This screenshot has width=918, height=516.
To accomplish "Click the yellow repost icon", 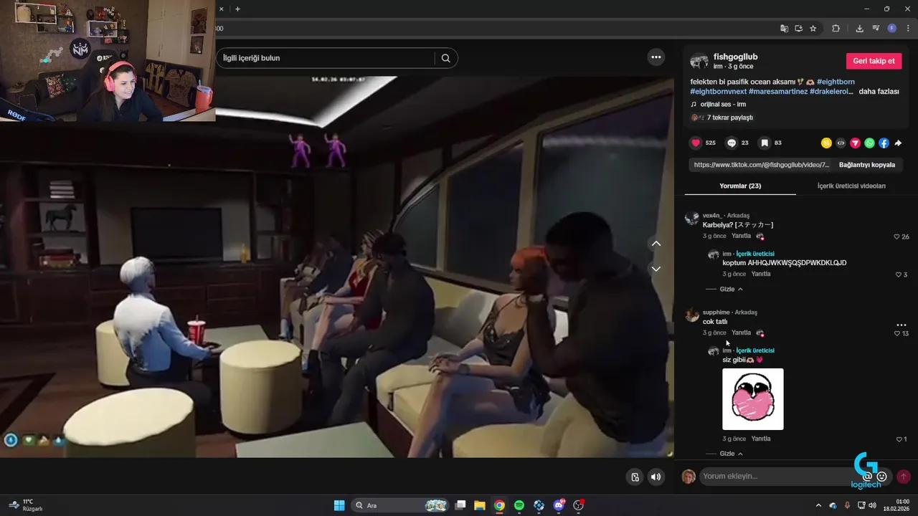I will 826,143.
